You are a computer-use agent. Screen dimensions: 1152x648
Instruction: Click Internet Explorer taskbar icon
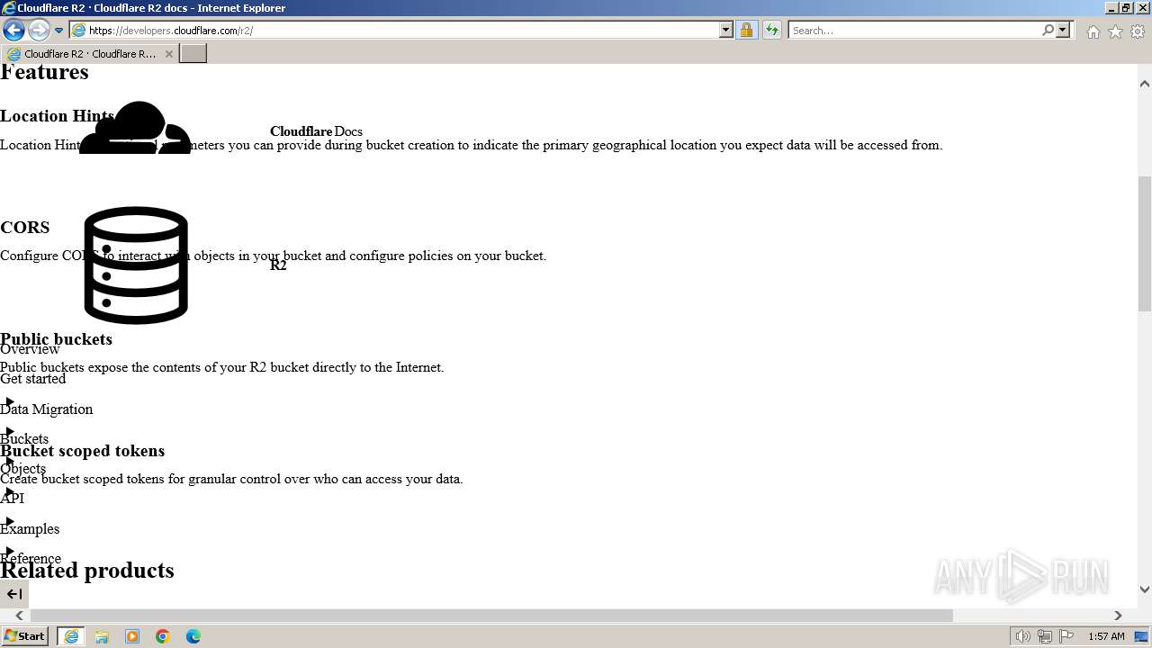point(71,636)
